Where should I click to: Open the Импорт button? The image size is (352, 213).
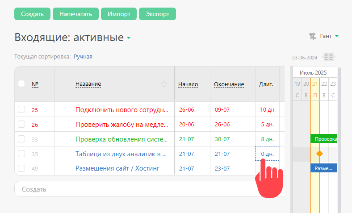point(119,14)
